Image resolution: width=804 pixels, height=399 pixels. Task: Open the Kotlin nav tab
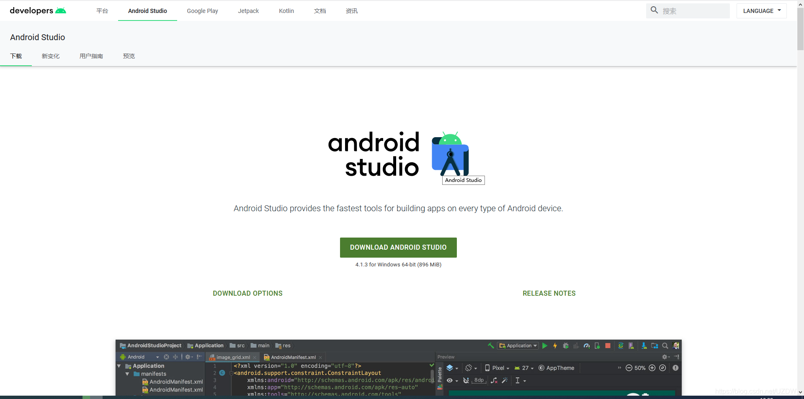point(286,11)
